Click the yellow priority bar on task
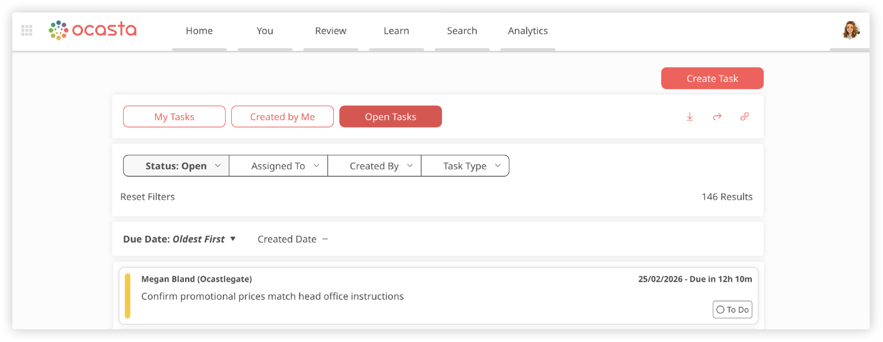 [127, 296]
